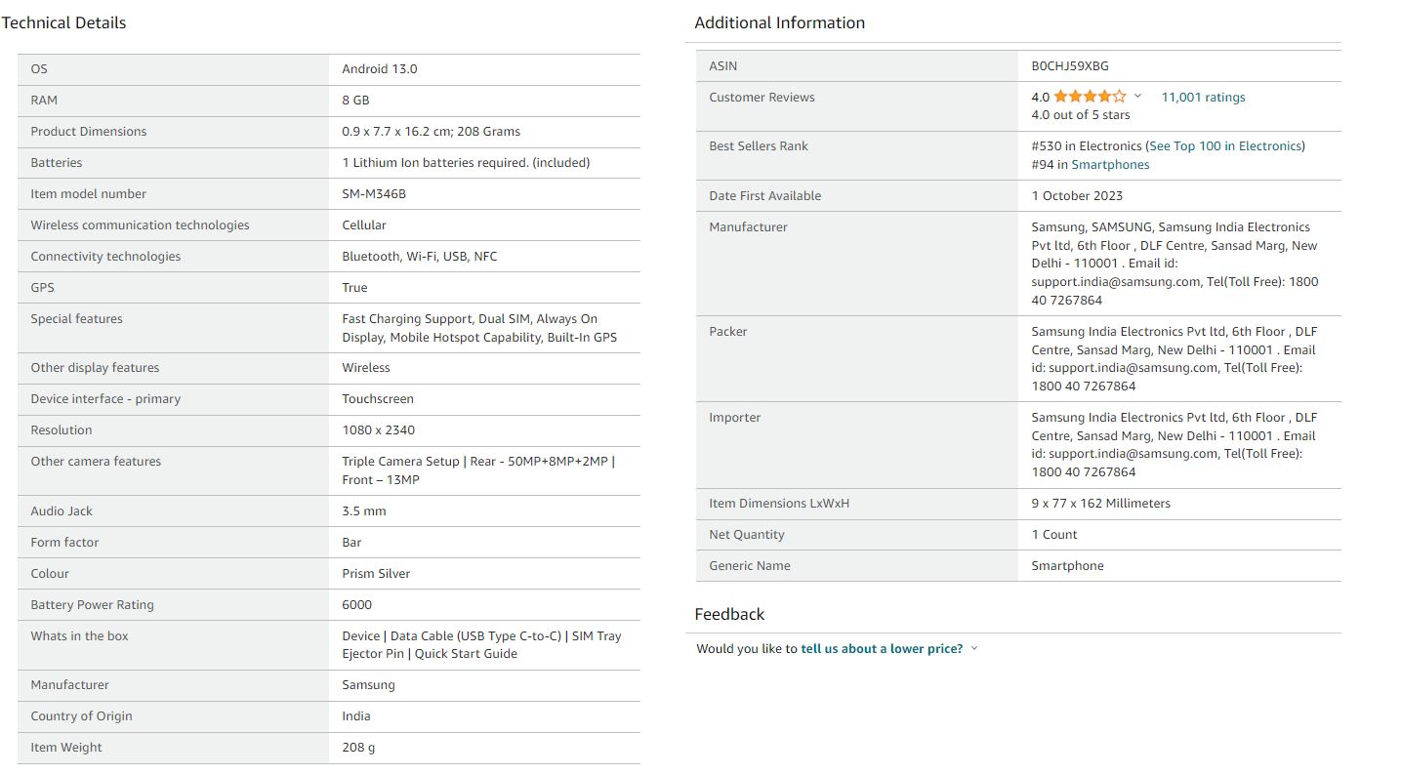Select the '1080 x 2340' resolution value
The image size is (1401, 775).
379,430
